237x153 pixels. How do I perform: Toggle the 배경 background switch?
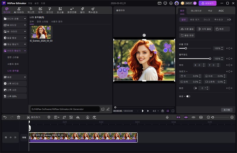pyautogui.click(x=188, y=96)
